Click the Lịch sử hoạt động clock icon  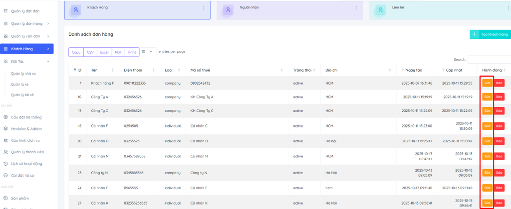coord(5,163)
